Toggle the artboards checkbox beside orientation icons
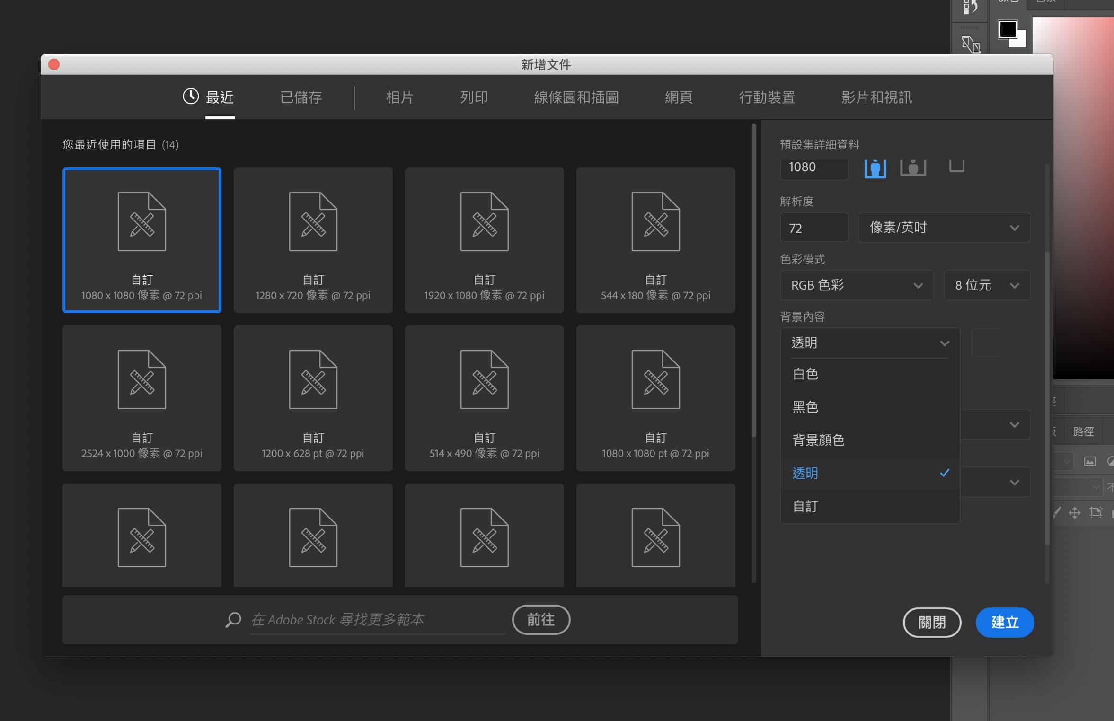The height and width of the screenshot is (721, 1114). [x=956, y=167]
